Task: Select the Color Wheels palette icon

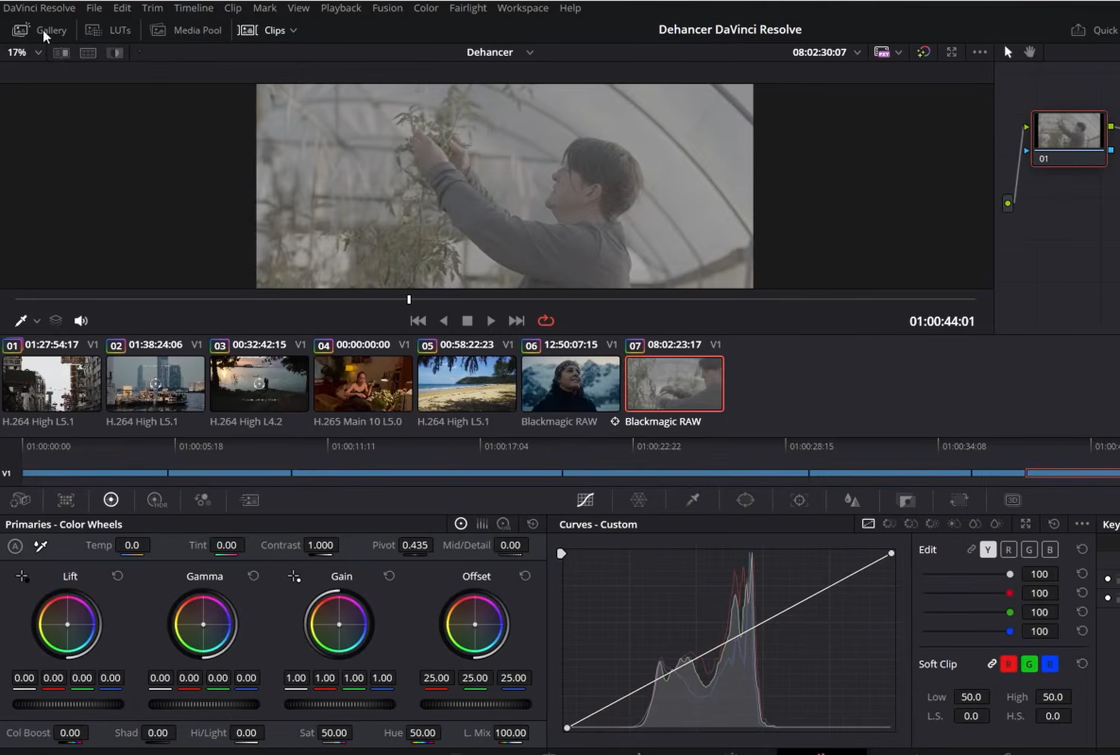Action: click(x=110, y=500)
